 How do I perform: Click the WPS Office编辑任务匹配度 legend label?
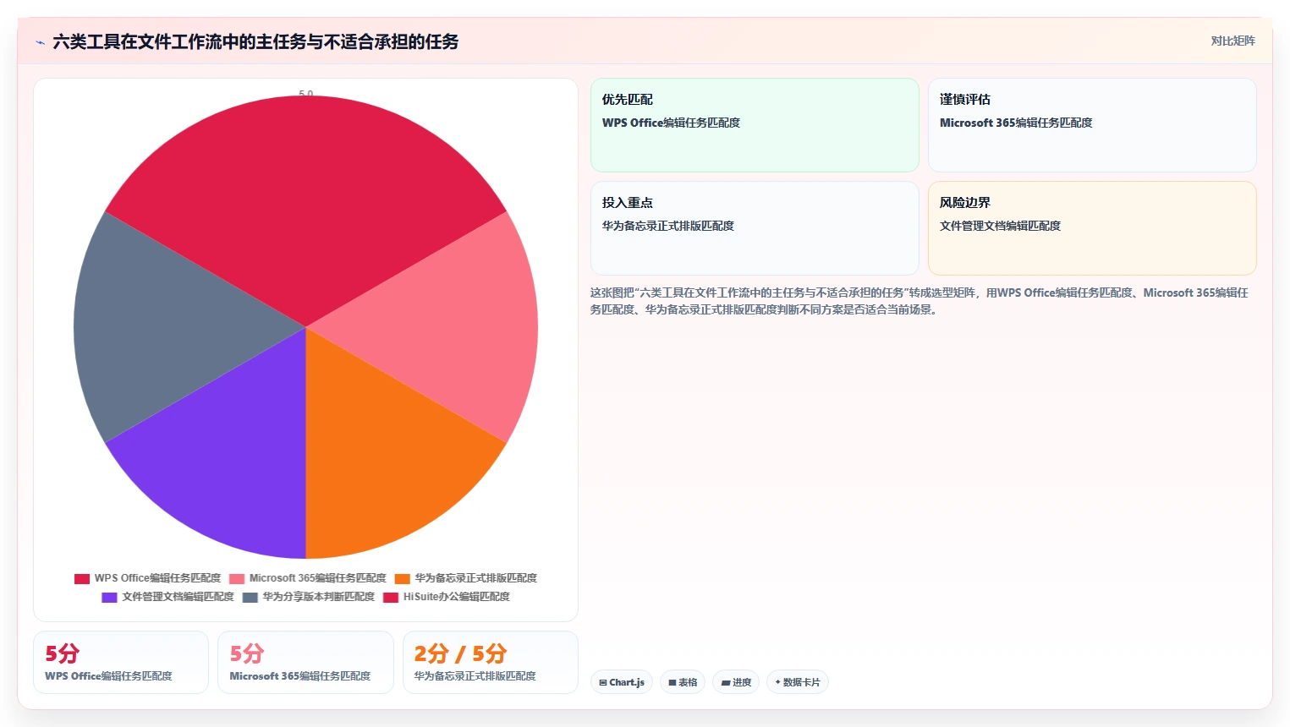[157, 578]
